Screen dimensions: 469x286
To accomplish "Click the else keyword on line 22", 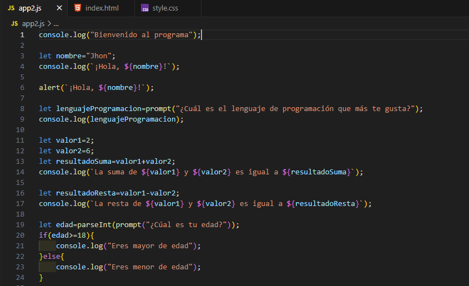I will [x=52, y=257].
